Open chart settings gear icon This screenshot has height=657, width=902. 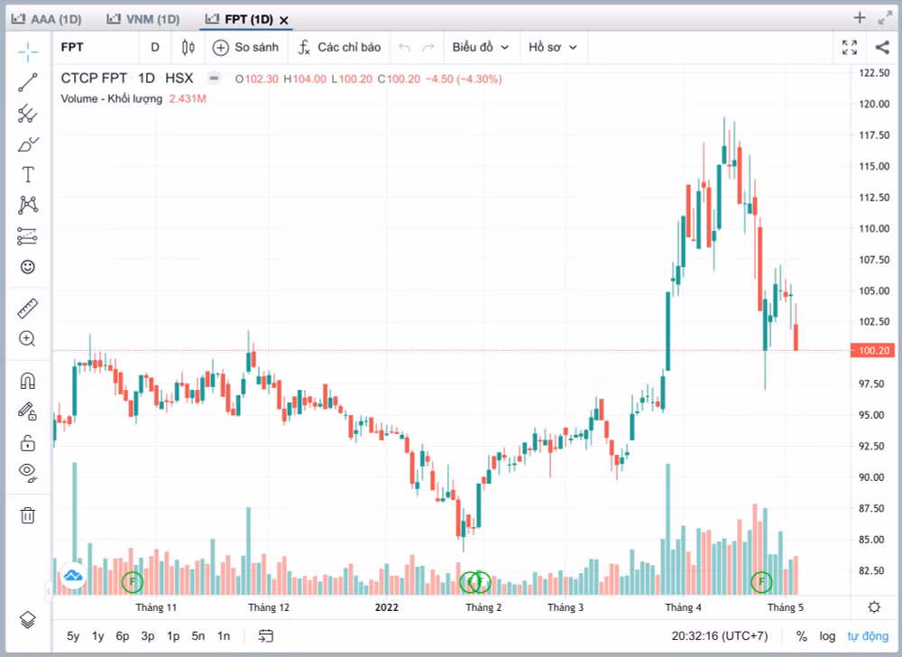pyautogui.click(x=874, y=607)
